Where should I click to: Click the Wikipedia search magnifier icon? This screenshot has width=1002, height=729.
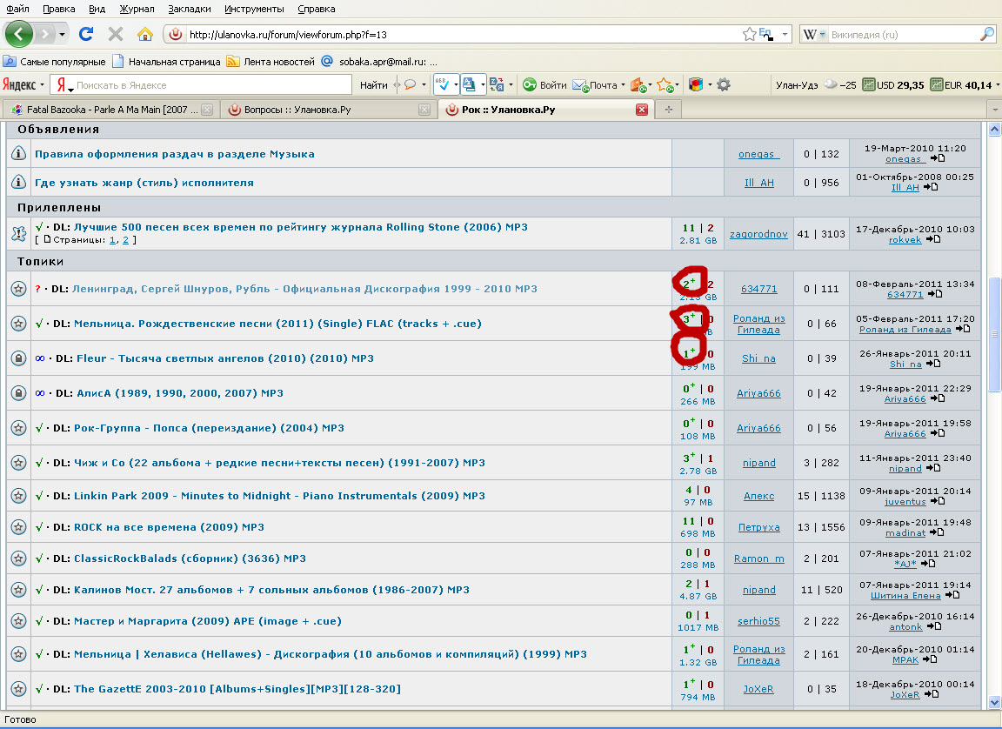[x=986, y=35]
